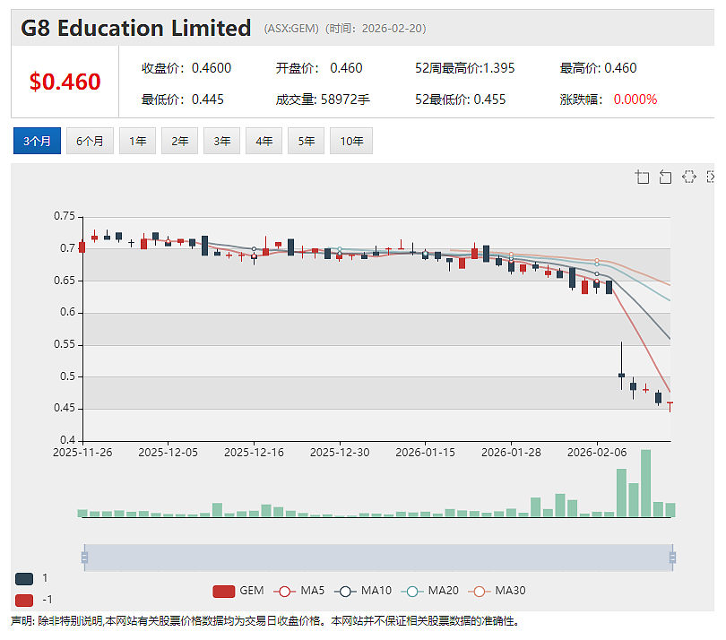Click the 最高价 0.460 text
The image size is (726, 640).
tap(598, 68)
